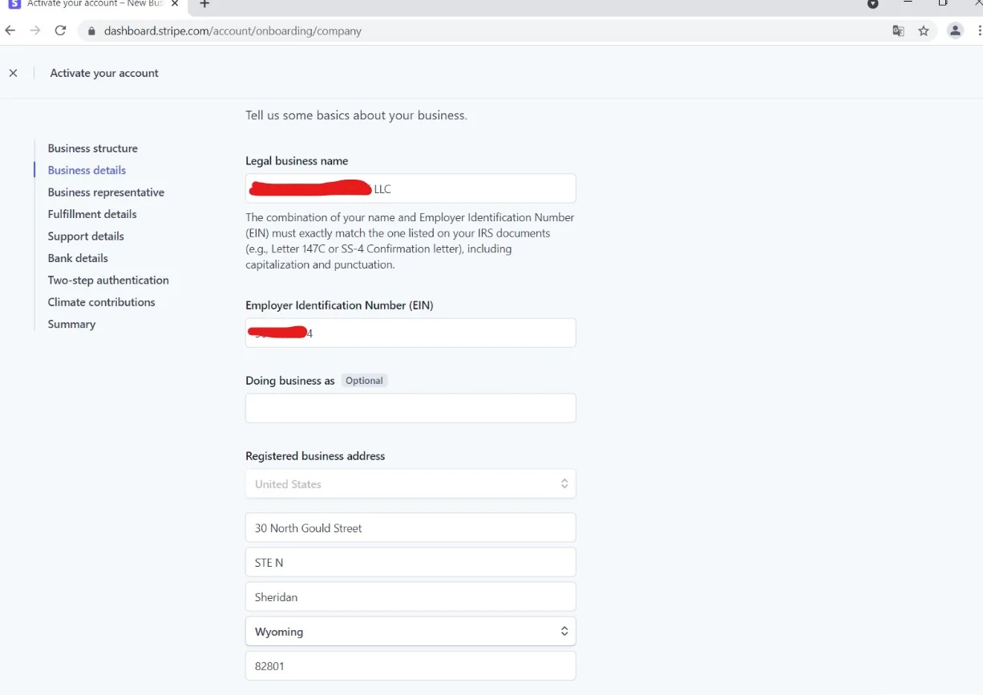Viewport: 983px width, 695px height.
Task: Click the Doing business as field
Action: pyautogui.click(x=411, y=408)
